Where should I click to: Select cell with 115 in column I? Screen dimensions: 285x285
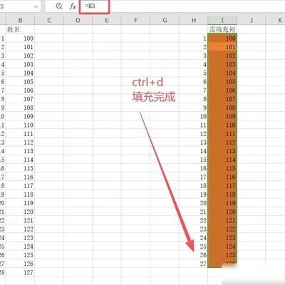(x=222, y=168)
